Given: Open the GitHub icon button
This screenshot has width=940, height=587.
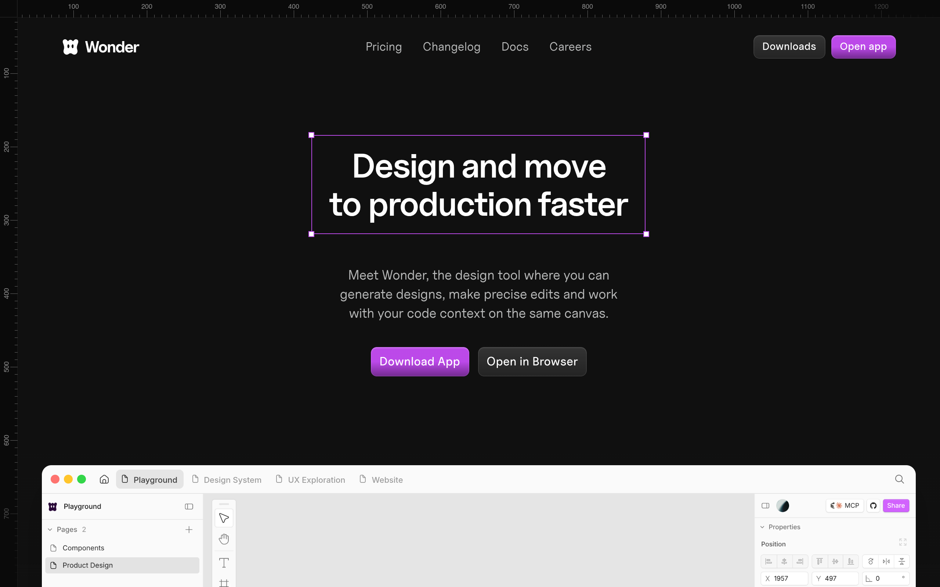Looking at the screenshot, I should tap(873, 506).
